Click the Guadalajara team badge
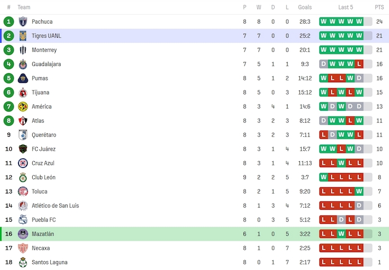Screen dimensions: 389x270 coord(23,64)
